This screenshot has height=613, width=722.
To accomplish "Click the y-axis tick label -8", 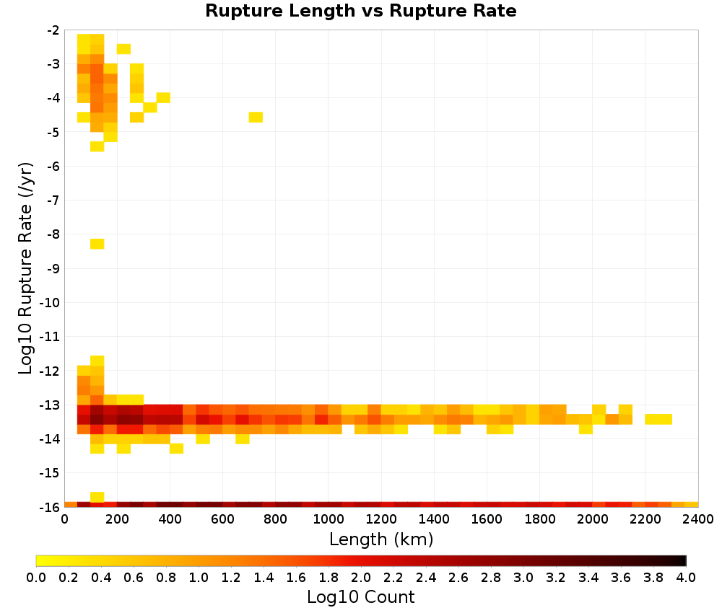I will pyautogui.click(x=53, y=234).
